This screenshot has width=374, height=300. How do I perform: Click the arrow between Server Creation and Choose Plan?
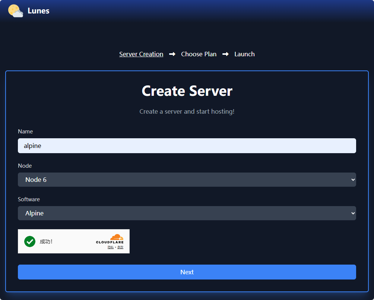coord(172,54)
